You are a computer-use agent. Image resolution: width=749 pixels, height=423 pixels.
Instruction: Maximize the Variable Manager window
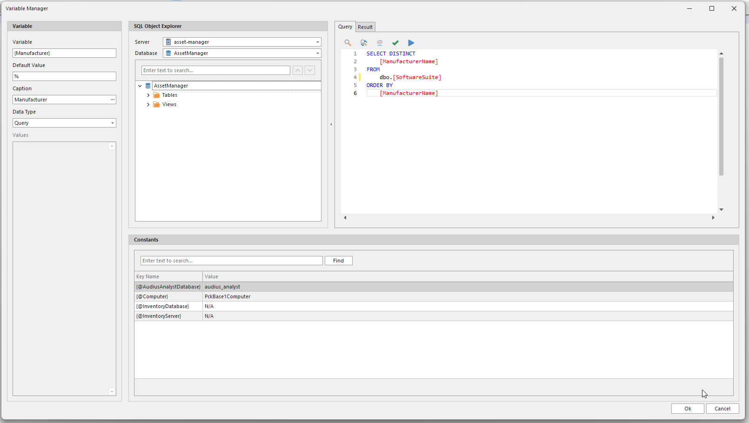coord(712,8)
